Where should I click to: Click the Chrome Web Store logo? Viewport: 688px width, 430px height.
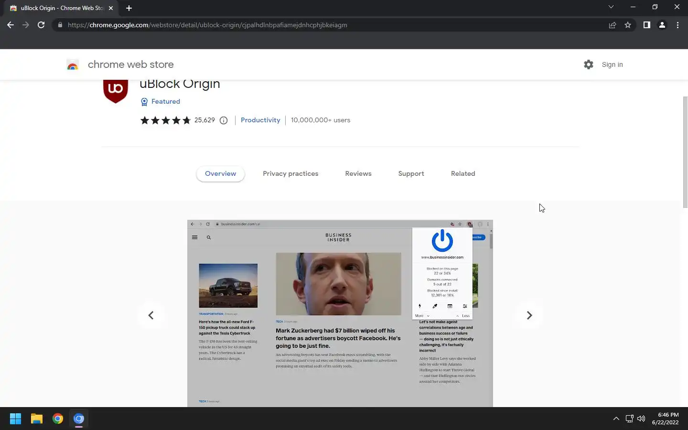[x=73, y=65]
